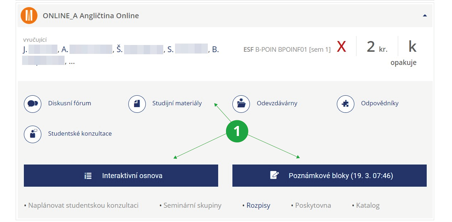Go to Poskytovna link
Image resolution: width=452 pixels, height=222 pixels.
click(313, 206)
